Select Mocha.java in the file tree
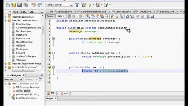188x106 pixels. [x=22, y=49]
